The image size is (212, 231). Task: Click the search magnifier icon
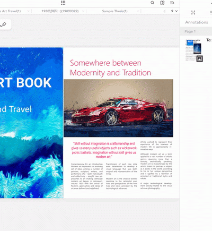tap(153, 3)
